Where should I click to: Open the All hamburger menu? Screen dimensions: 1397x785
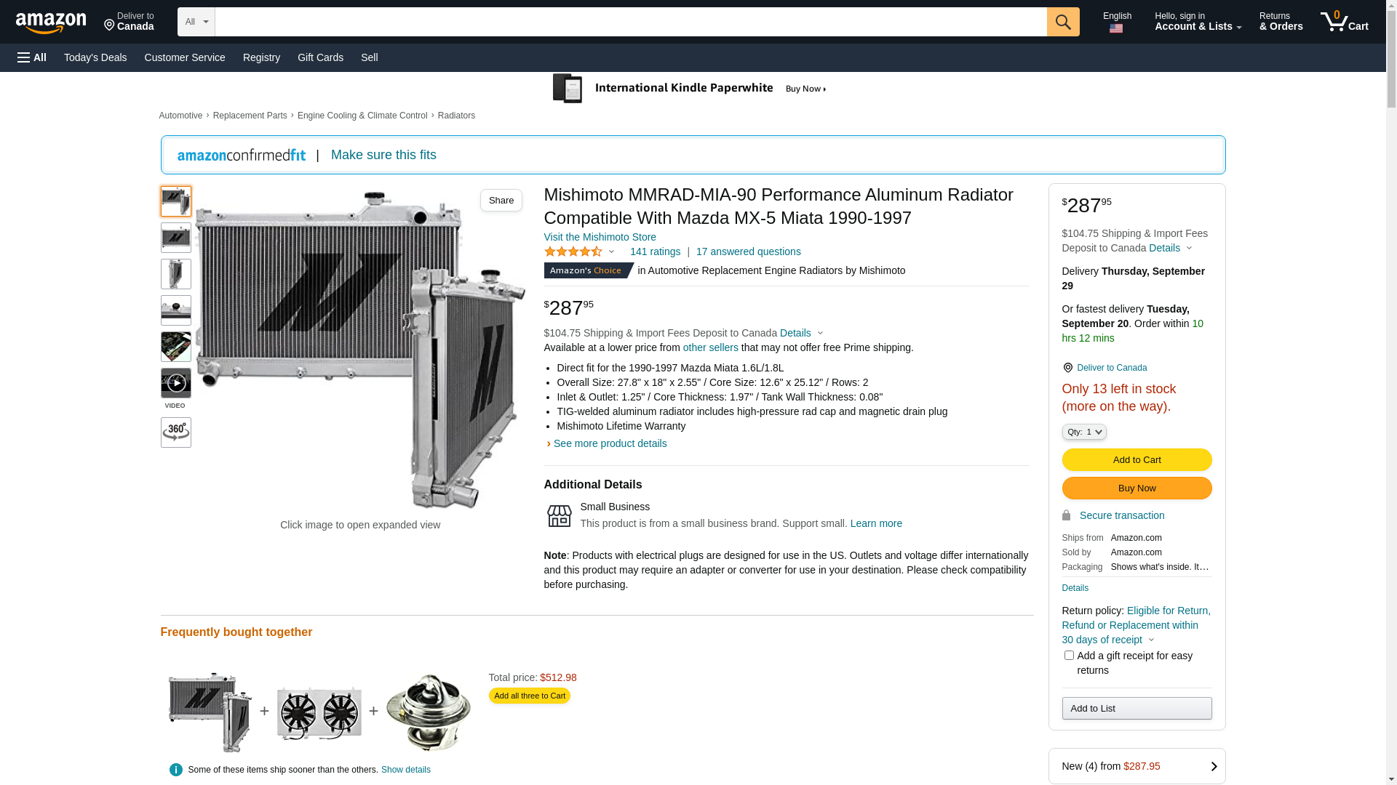click(32, 57)
